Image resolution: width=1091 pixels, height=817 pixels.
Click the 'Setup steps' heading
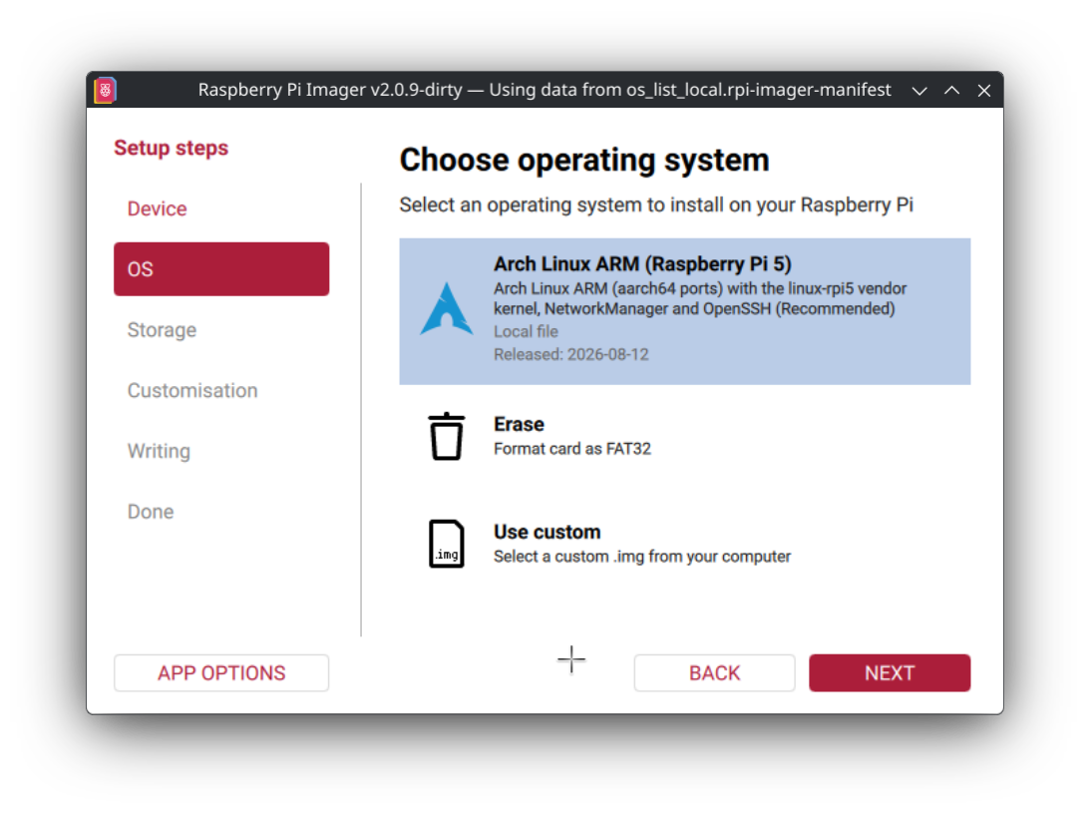tap(172, 148)
